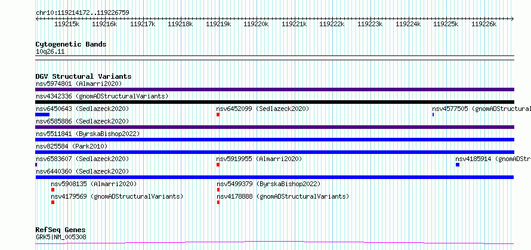The width and height of the screenshot is (531, 250).
Task: Select the Cytogenetic Bands track title
Action: (x=71, y=44)
